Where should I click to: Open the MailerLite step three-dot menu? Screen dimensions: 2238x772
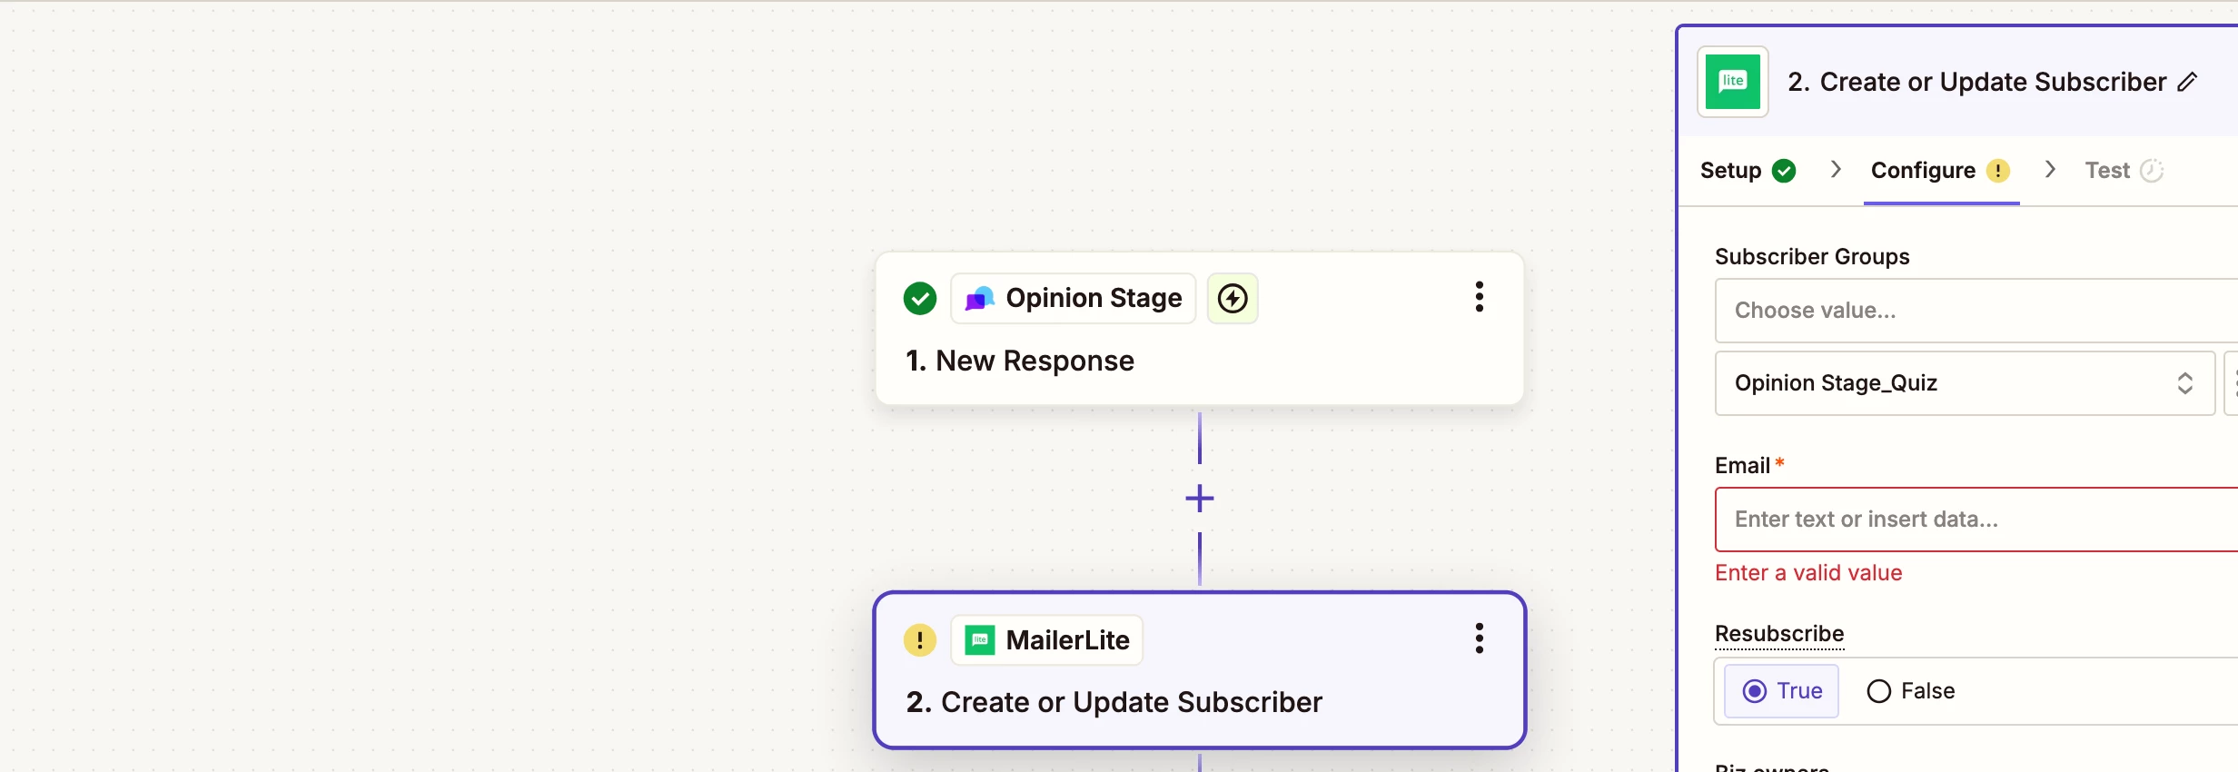(1479, 638)
